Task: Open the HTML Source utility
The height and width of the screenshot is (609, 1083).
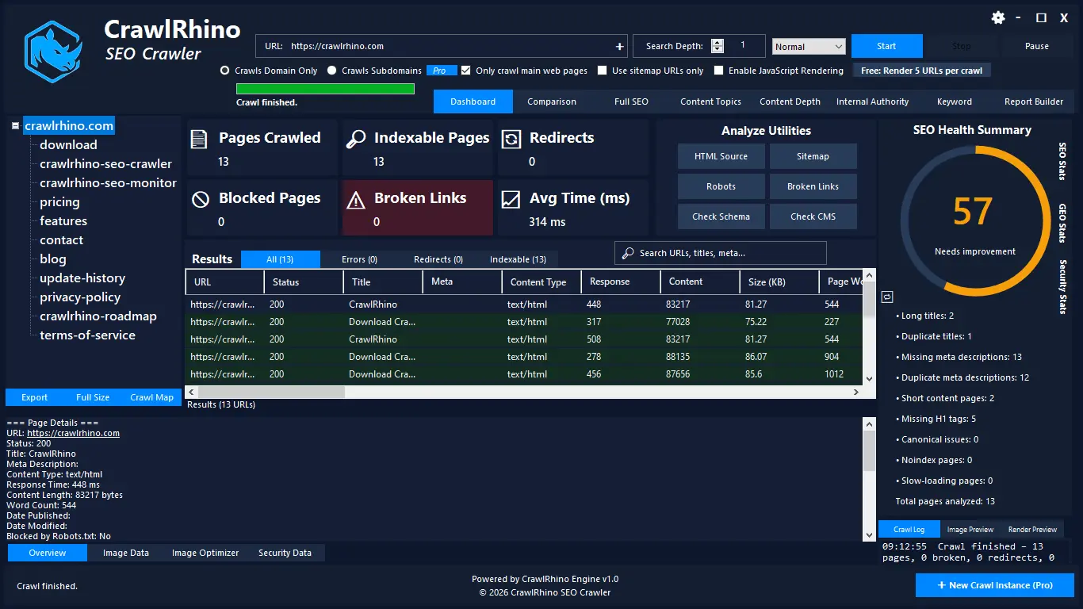Action: click(x=721, y=156)
